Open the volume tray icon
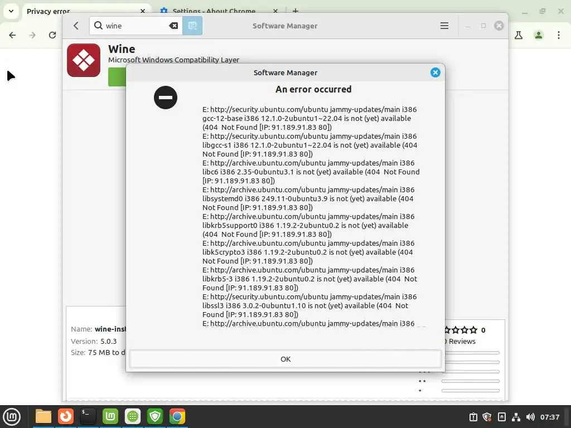This screenshot has height=428, width=571. pyautogui.click(x=530, y=417)
